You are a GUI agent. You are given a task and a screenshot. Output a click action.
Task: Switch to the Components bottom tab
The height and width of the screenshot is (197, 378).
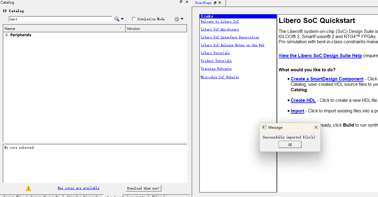(x=136, y=196)
